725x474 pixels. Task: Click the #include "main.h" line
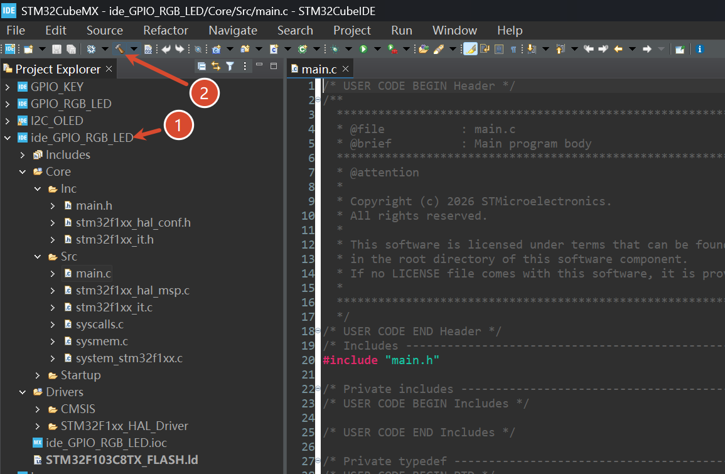pyautogui.click(x=380, y=360)
